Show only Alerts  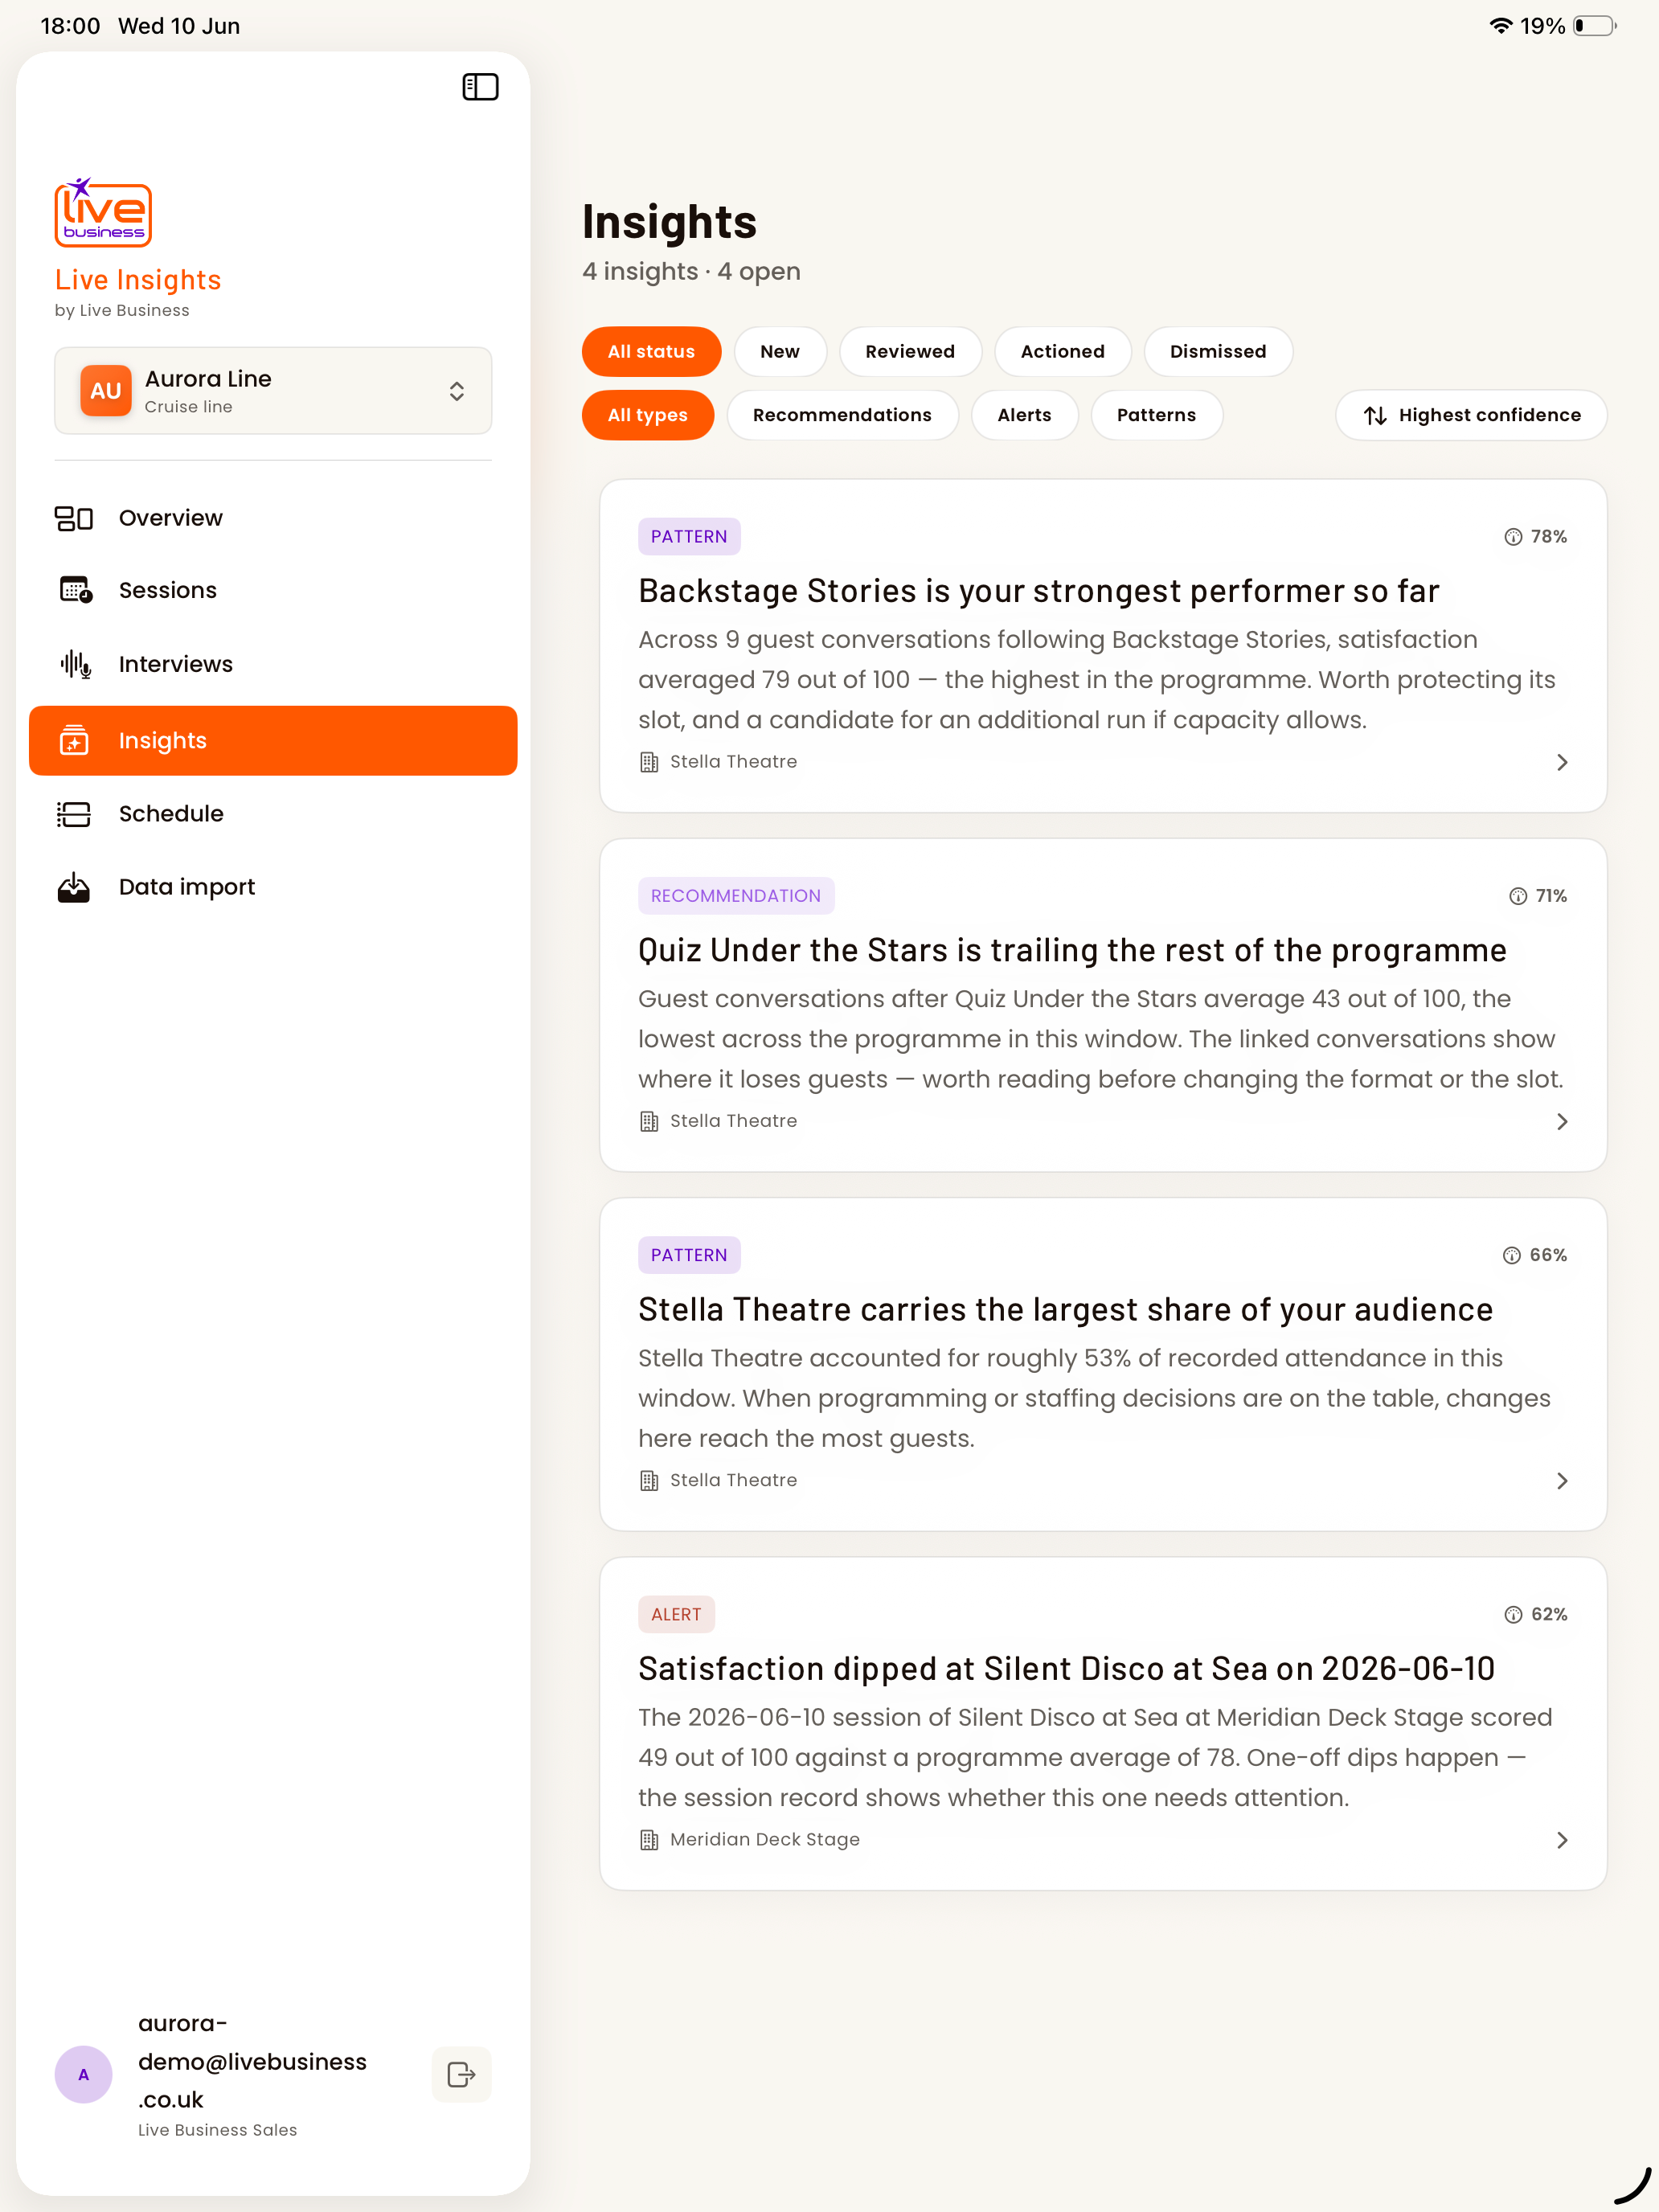coord(1024,415)
